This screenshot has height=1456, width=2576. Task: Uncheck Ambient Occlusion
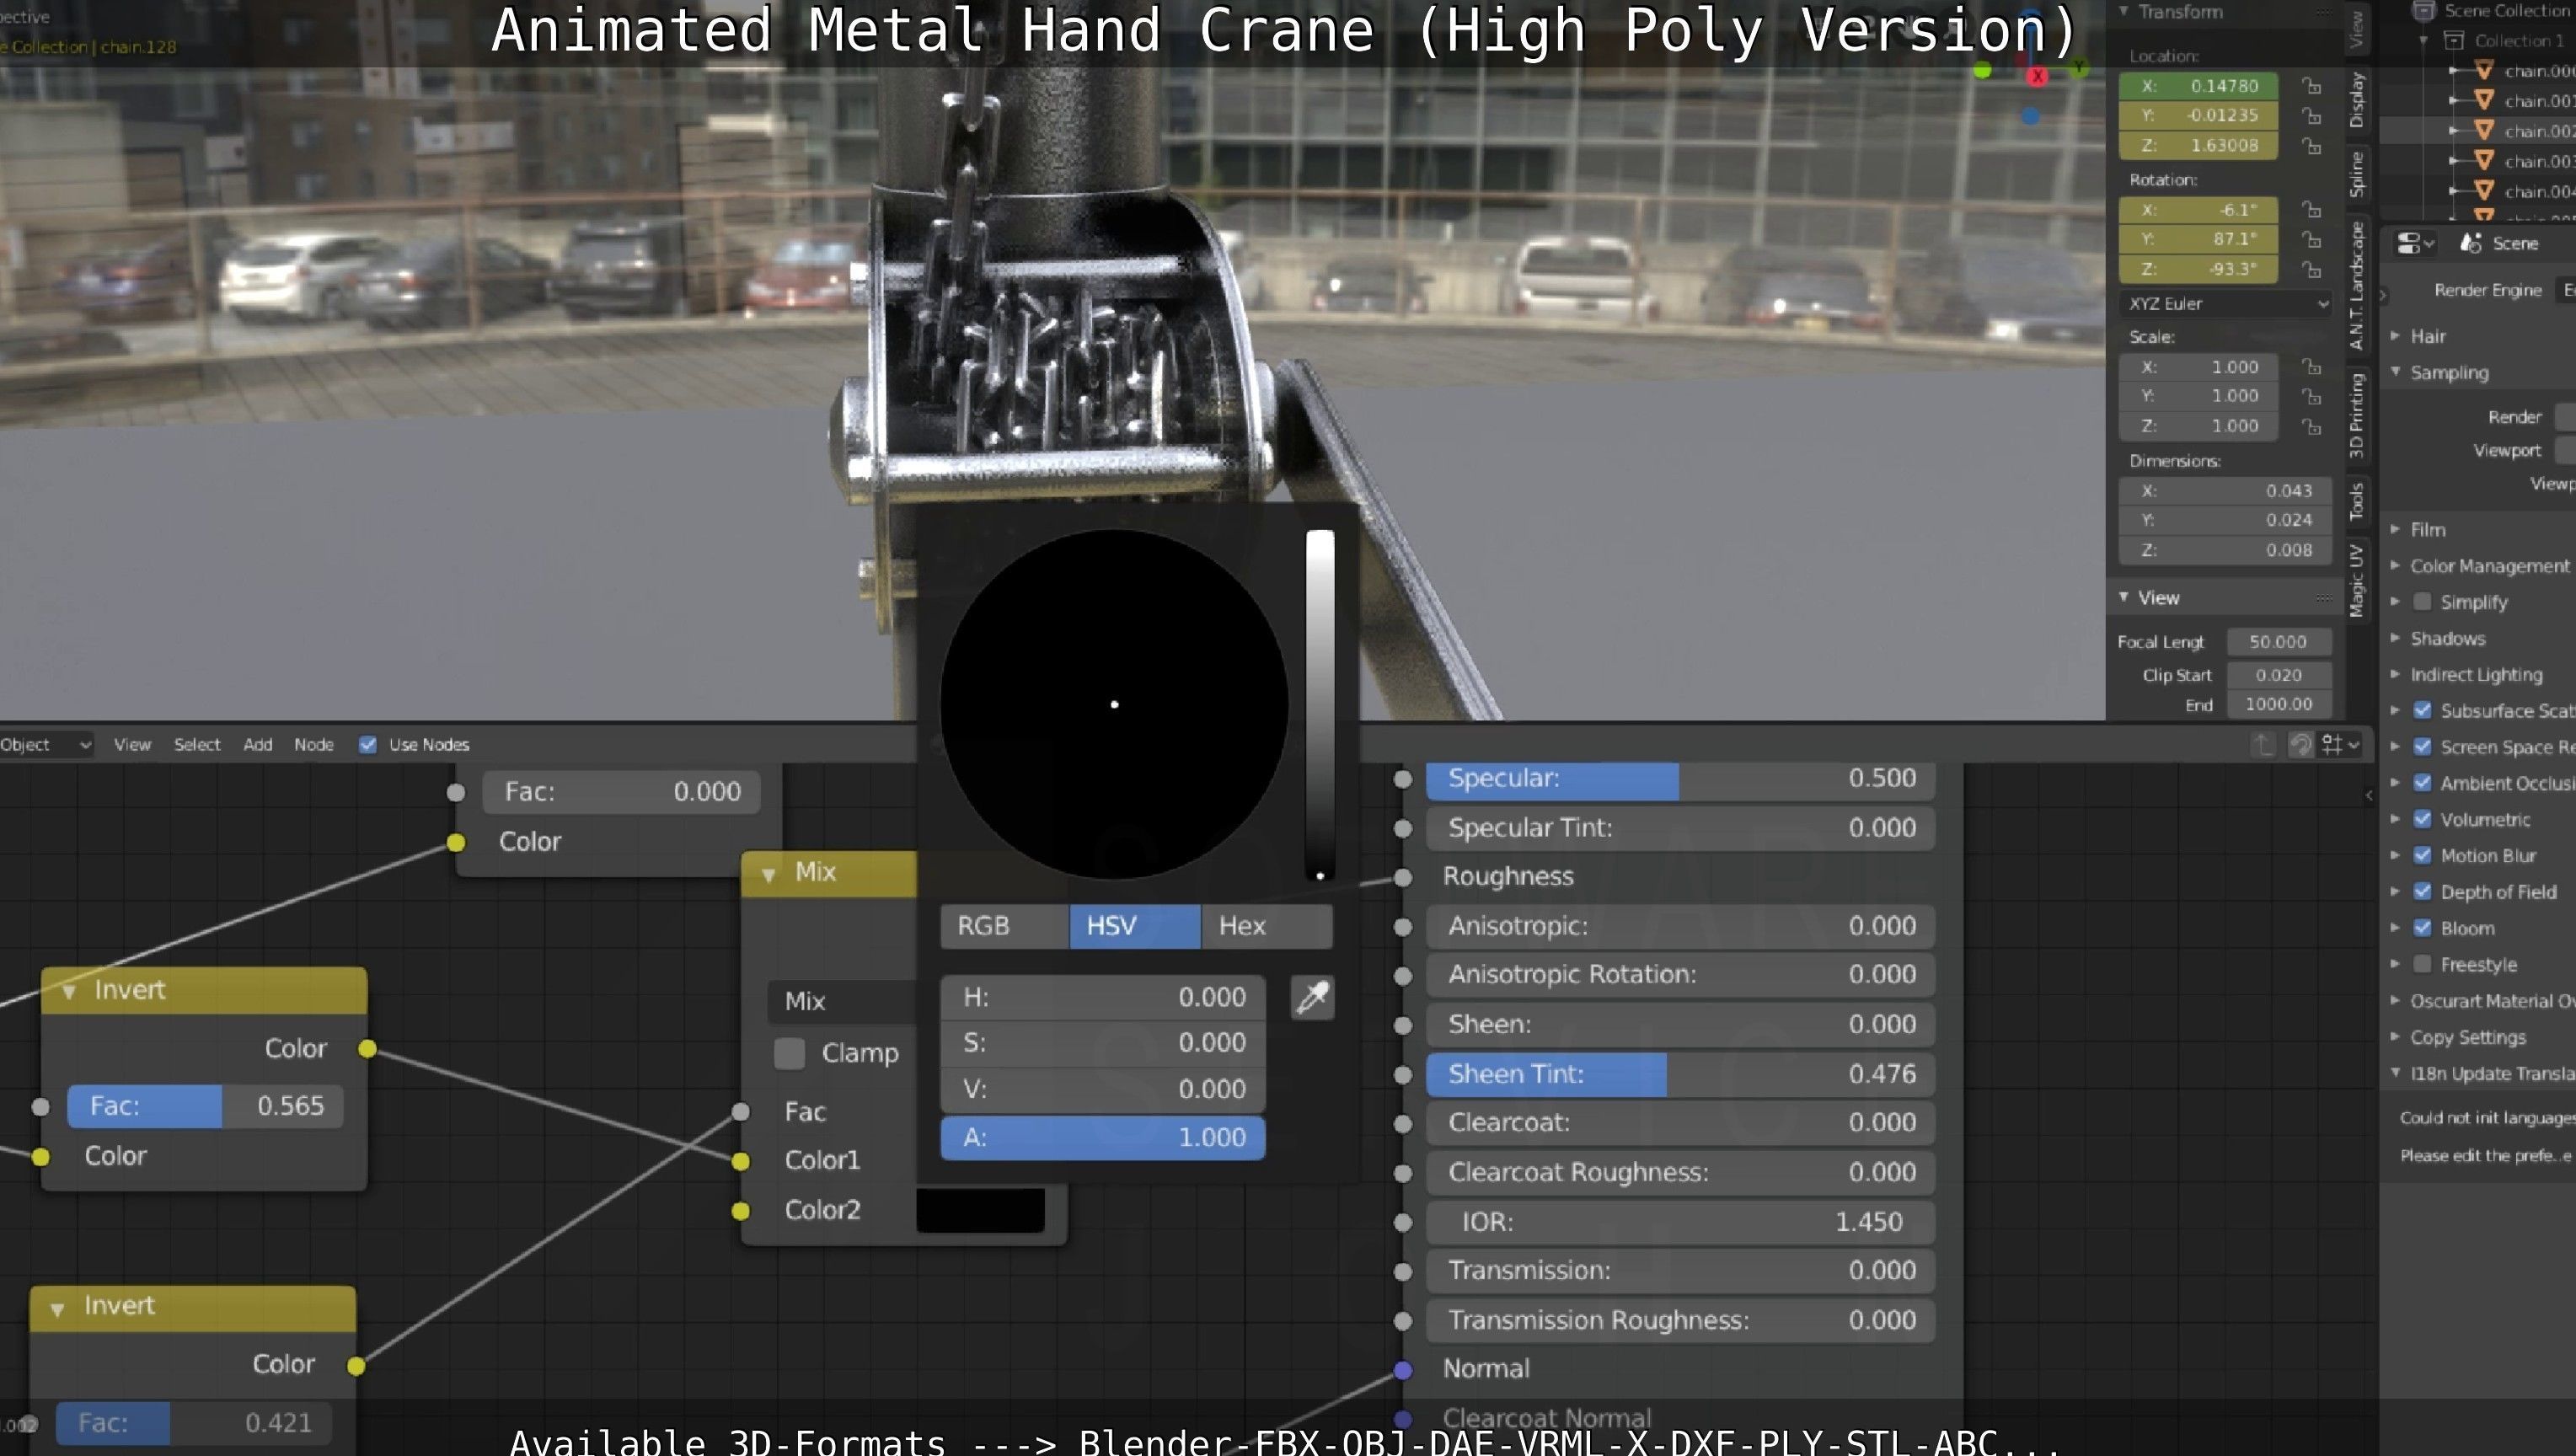pos(2422,782)
